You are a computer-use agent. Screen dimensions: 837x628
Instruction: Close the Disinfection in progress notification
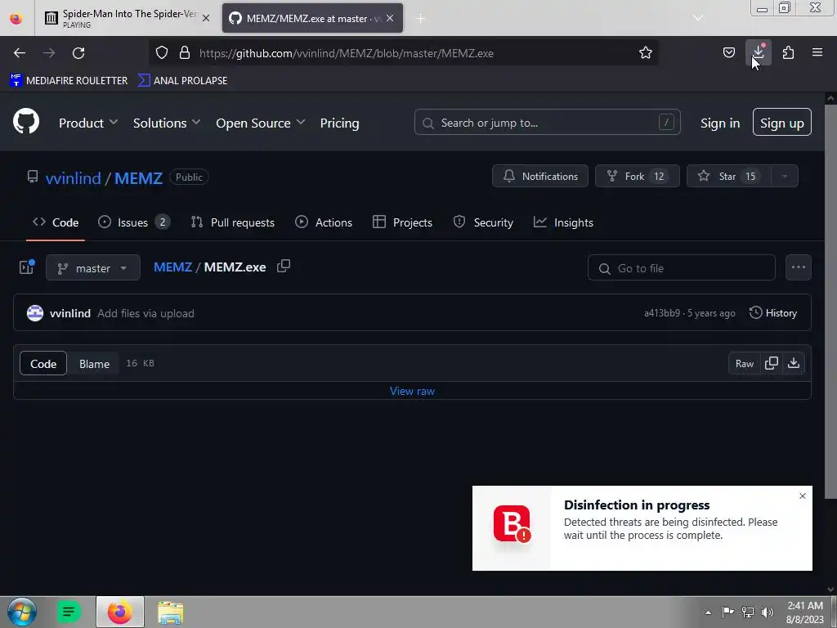point(803,496)
